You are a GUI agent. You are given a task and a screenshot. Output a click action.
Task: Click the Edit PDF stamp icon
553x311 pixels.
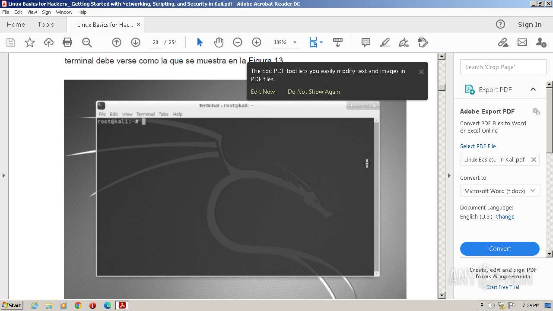423,42
